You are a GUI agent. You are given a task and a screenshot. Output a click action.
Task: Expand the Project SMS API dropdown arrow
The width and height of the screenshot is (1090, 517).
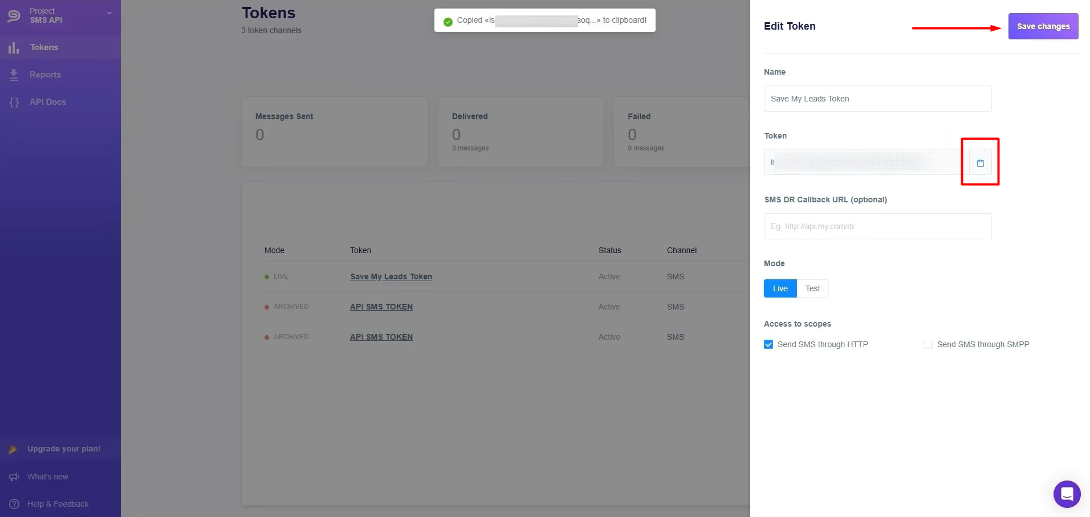pos(109,13)
